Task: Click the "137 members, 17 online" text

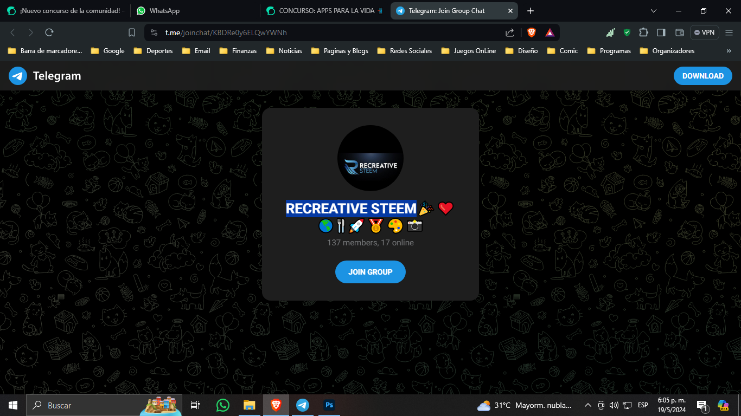Action: (370, 243)
